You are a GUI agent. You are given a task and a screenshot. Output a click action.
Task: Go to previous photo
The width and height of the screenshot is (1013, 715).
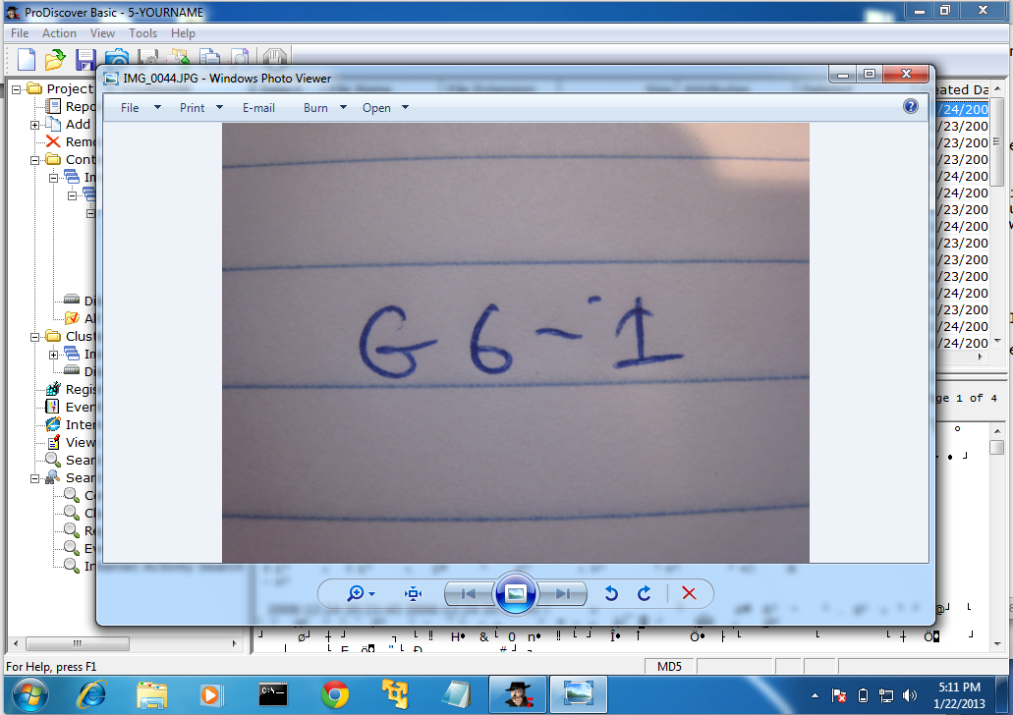469,593
